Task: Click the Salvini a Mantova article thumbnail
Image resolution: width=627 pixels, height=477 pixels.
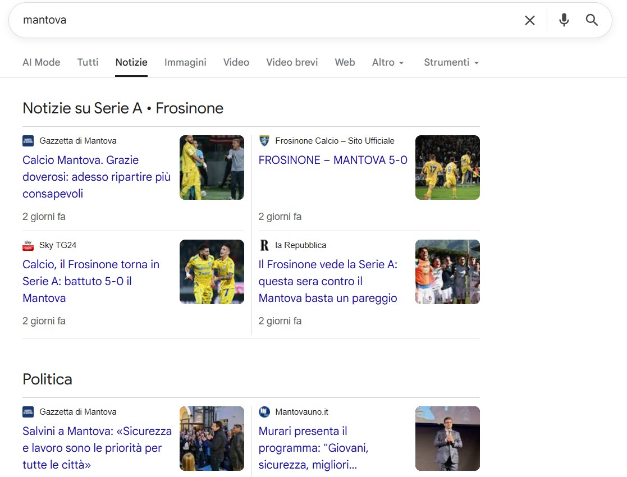Action: tap(212, 439)
